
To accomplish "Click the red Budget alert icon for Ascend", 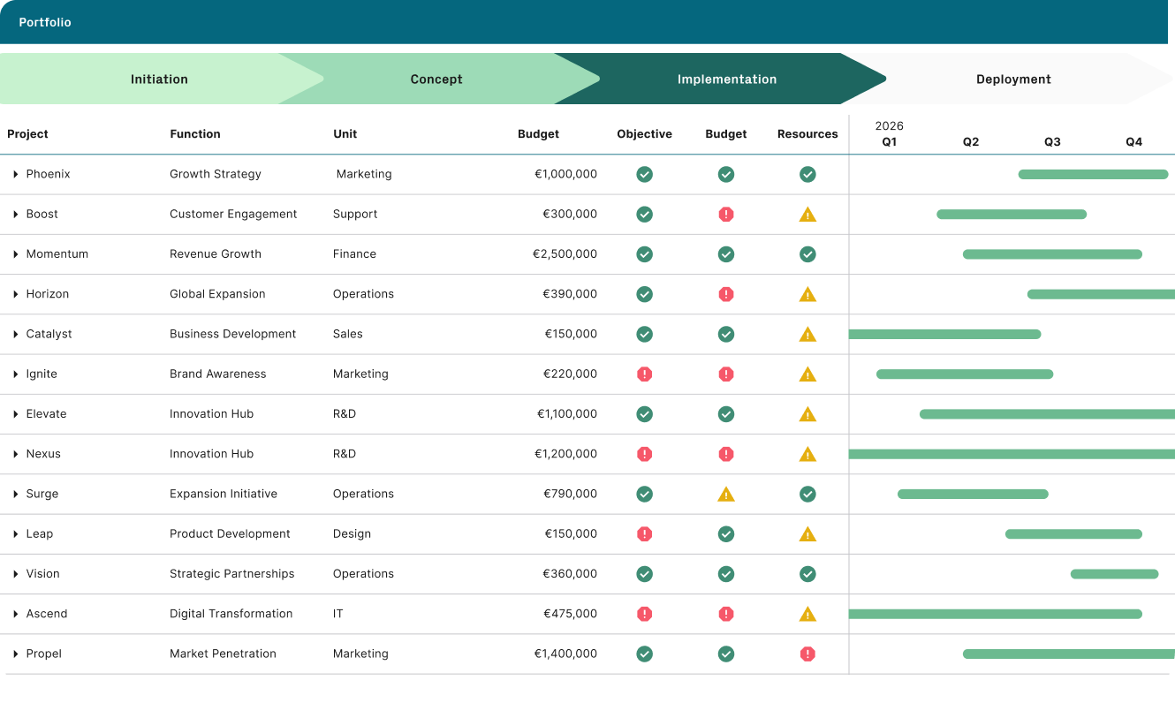I will click(x=726, y=614).
